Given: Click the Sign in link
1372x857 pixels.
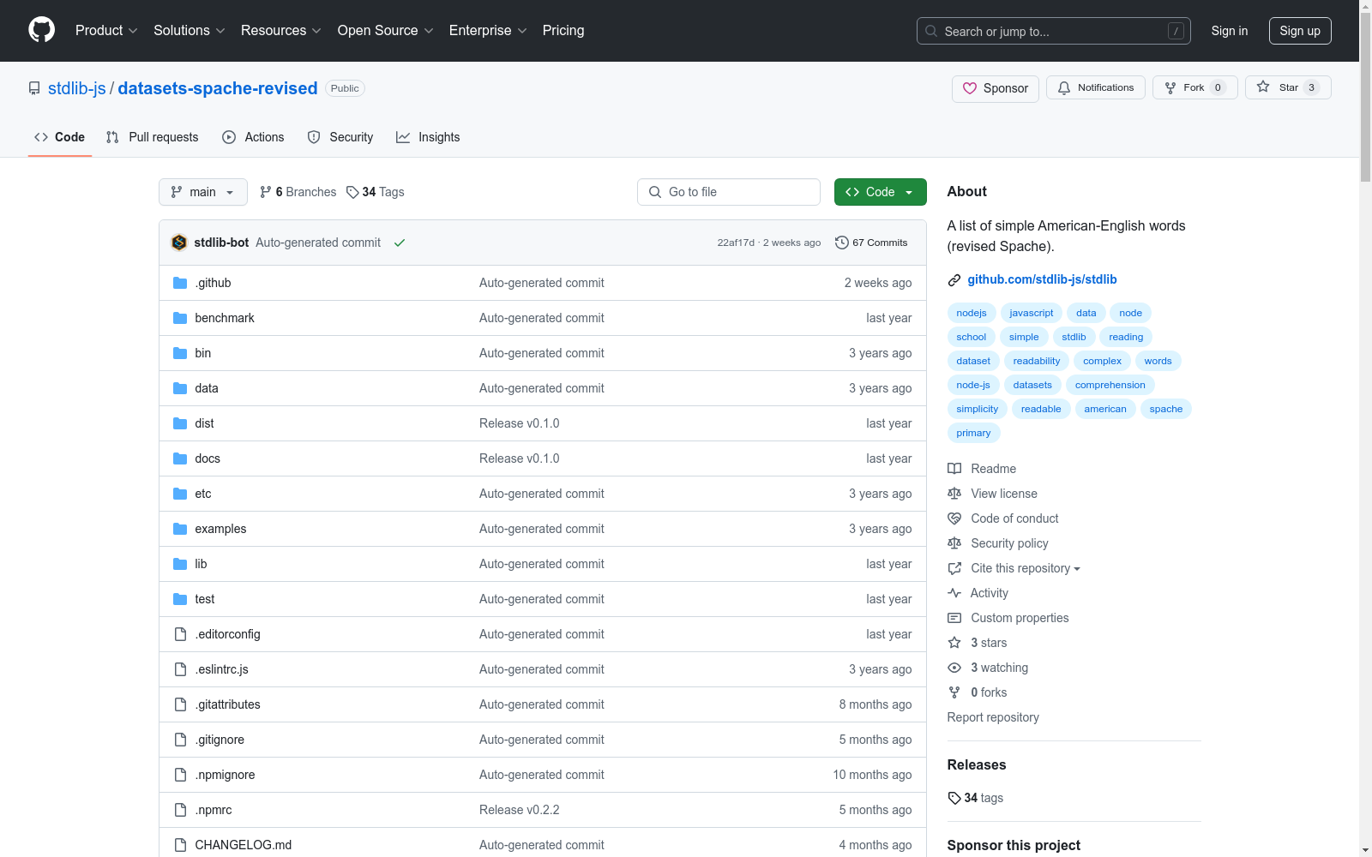Looking at the screenshot, I should pos(1230,31).
